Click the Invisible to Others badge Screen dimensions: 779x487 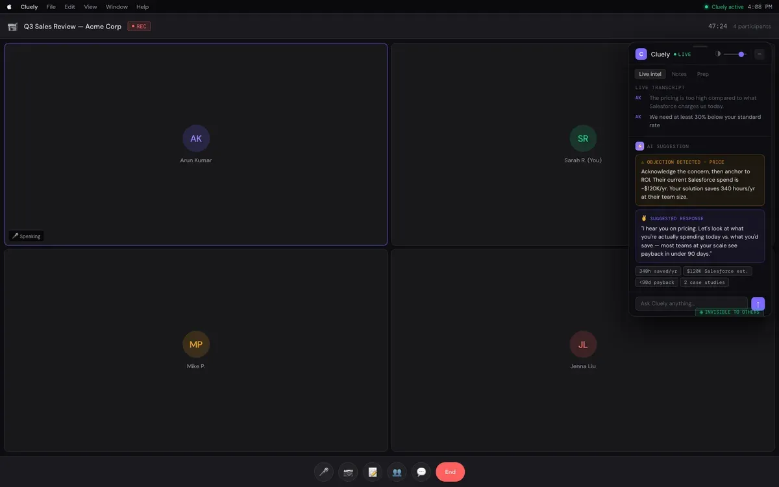pos(730,312)
